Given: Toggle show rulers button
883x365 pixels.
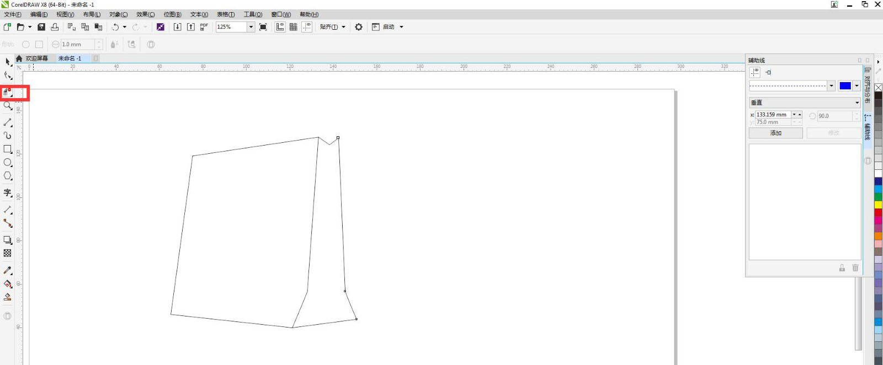Looking at the screenshot, I should 280,27.
